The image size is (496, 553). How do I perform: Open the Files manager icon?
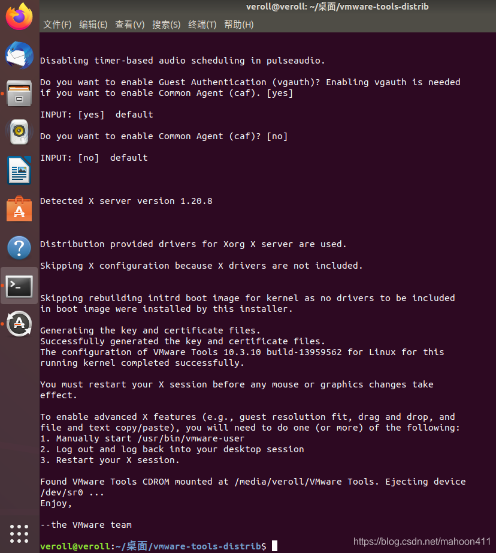click(x=19, y=94)
